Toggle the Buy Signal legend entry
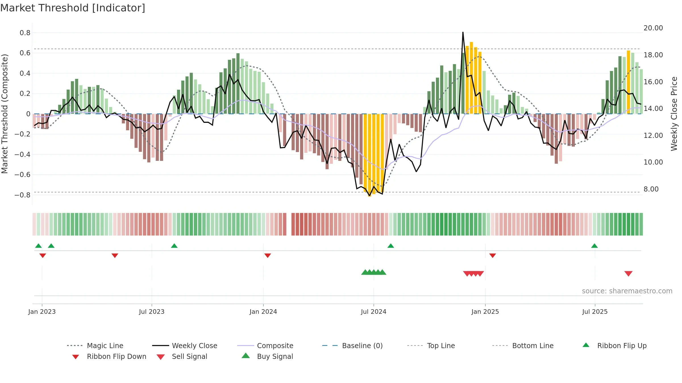 click(267, 356)
